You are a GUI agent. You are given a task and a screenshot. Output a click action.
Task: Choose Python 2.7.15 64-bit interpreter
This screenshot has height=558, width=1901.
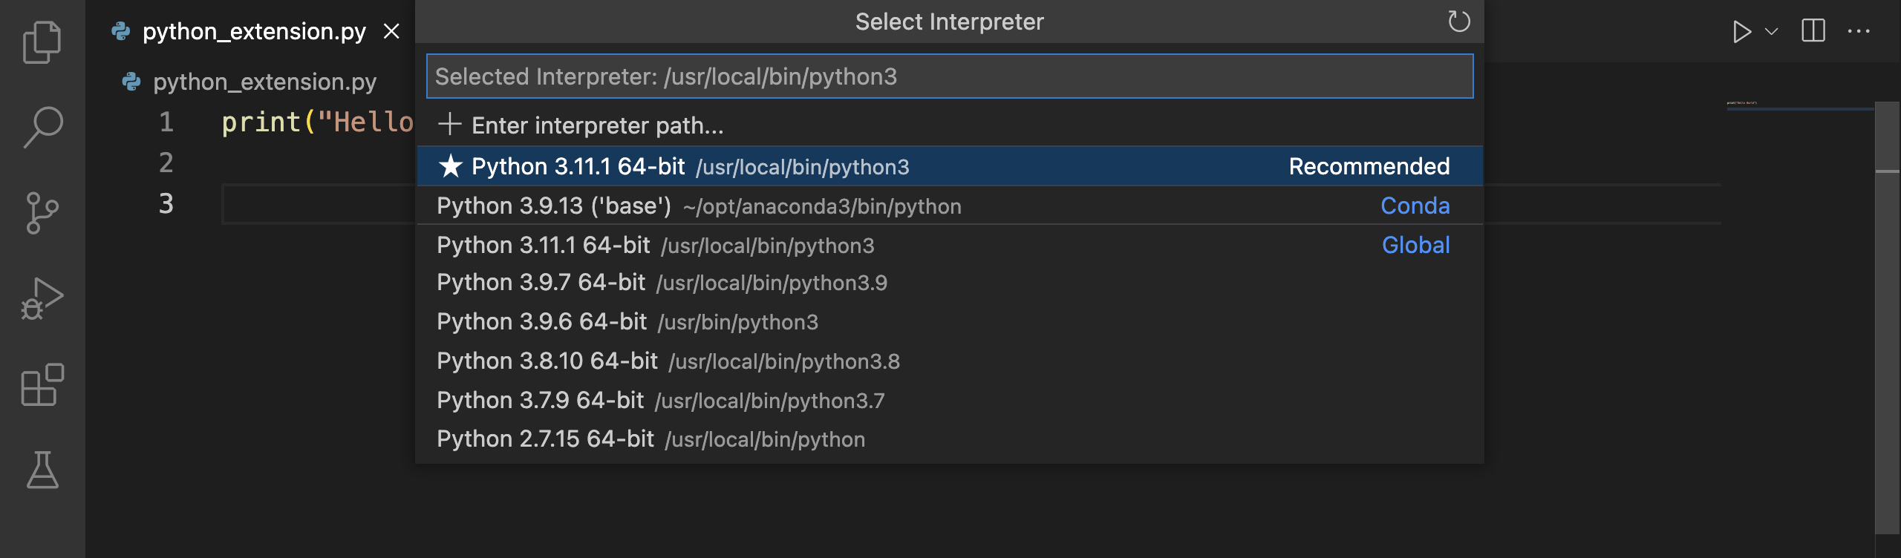click(x=950, y=439)
